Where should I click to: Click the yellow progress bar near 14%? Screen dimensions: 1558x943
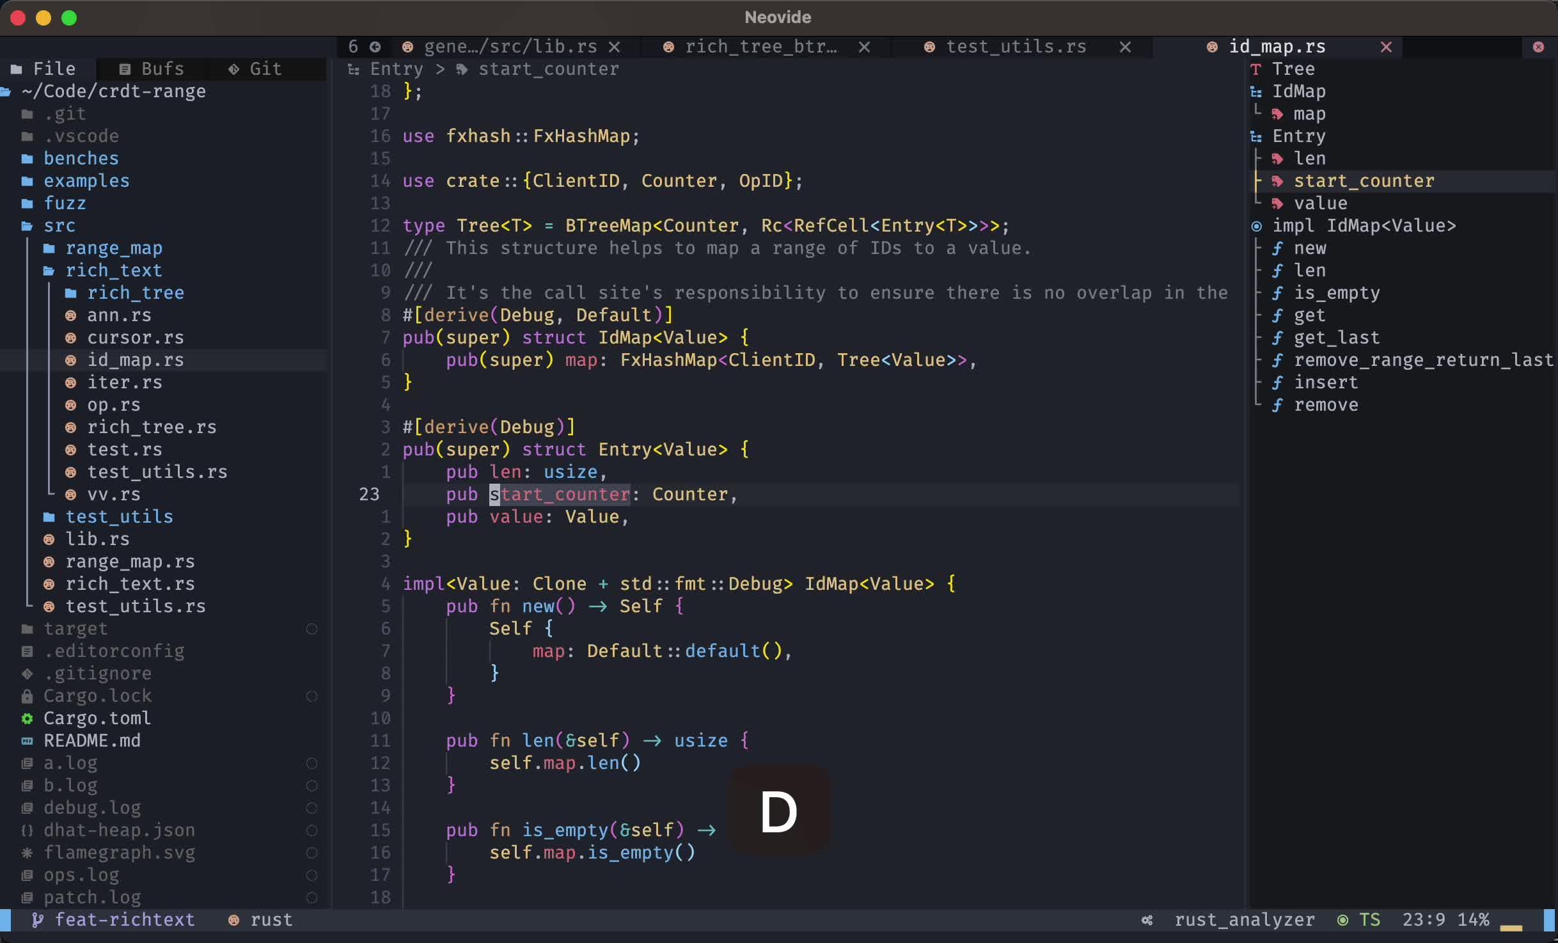click(1511, 929)
